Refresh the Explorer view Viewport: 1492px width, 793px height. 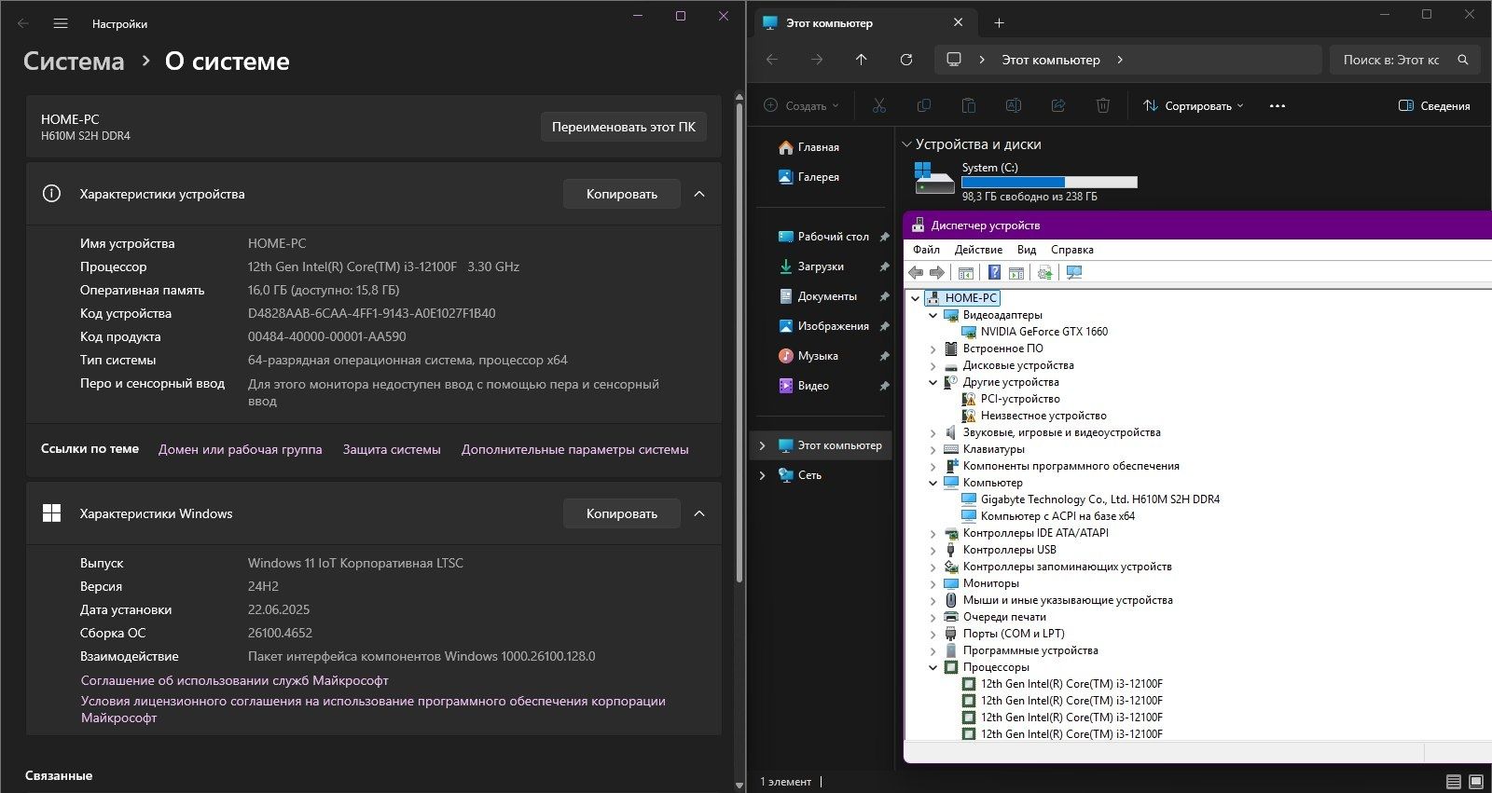(905, 60)
